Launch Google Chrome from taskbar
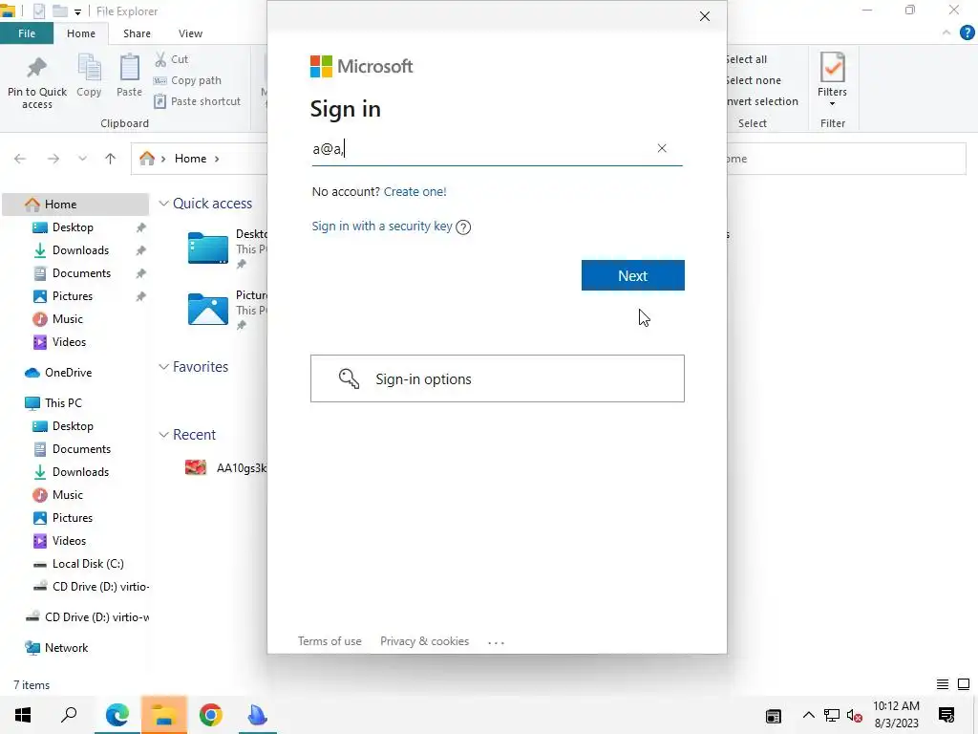Screen dimensions: 978x734 (211, 715)
